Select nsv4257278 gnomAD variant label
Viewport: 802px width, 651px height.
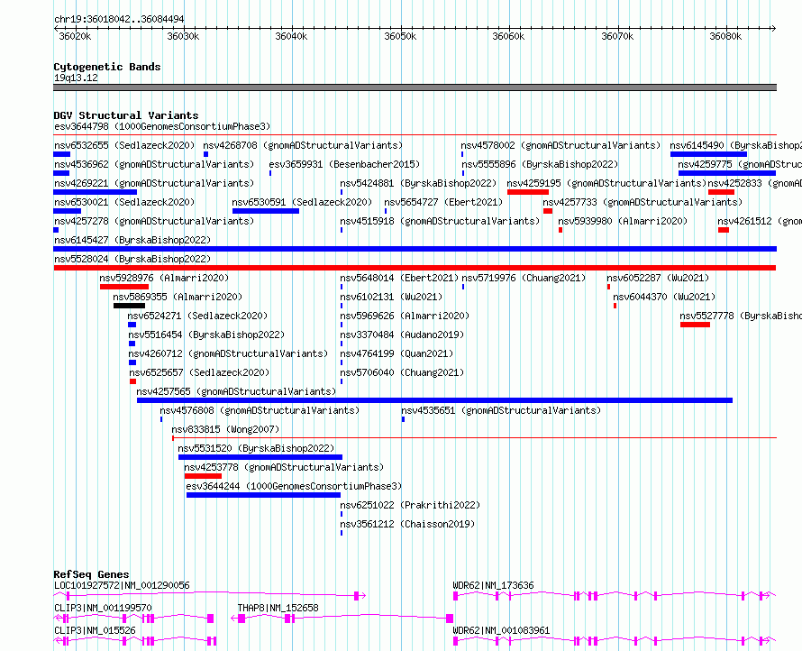click(x=154, y=221)
